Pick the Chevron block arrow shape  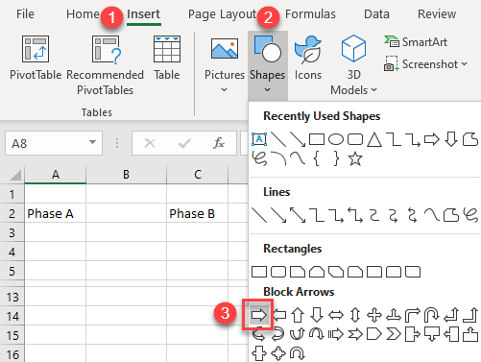pyautogui.click(x=394, y=334)
